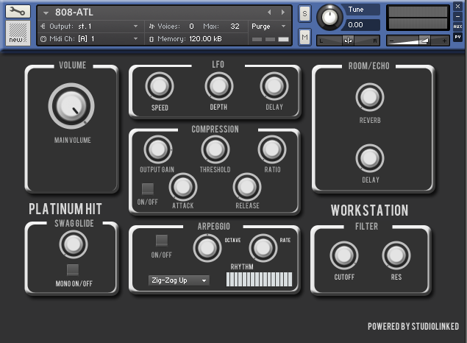This screenshot has width=467, height=343.
Task: Click the Arpeggio Rhythm step grid
Action: tap(259, 280)
